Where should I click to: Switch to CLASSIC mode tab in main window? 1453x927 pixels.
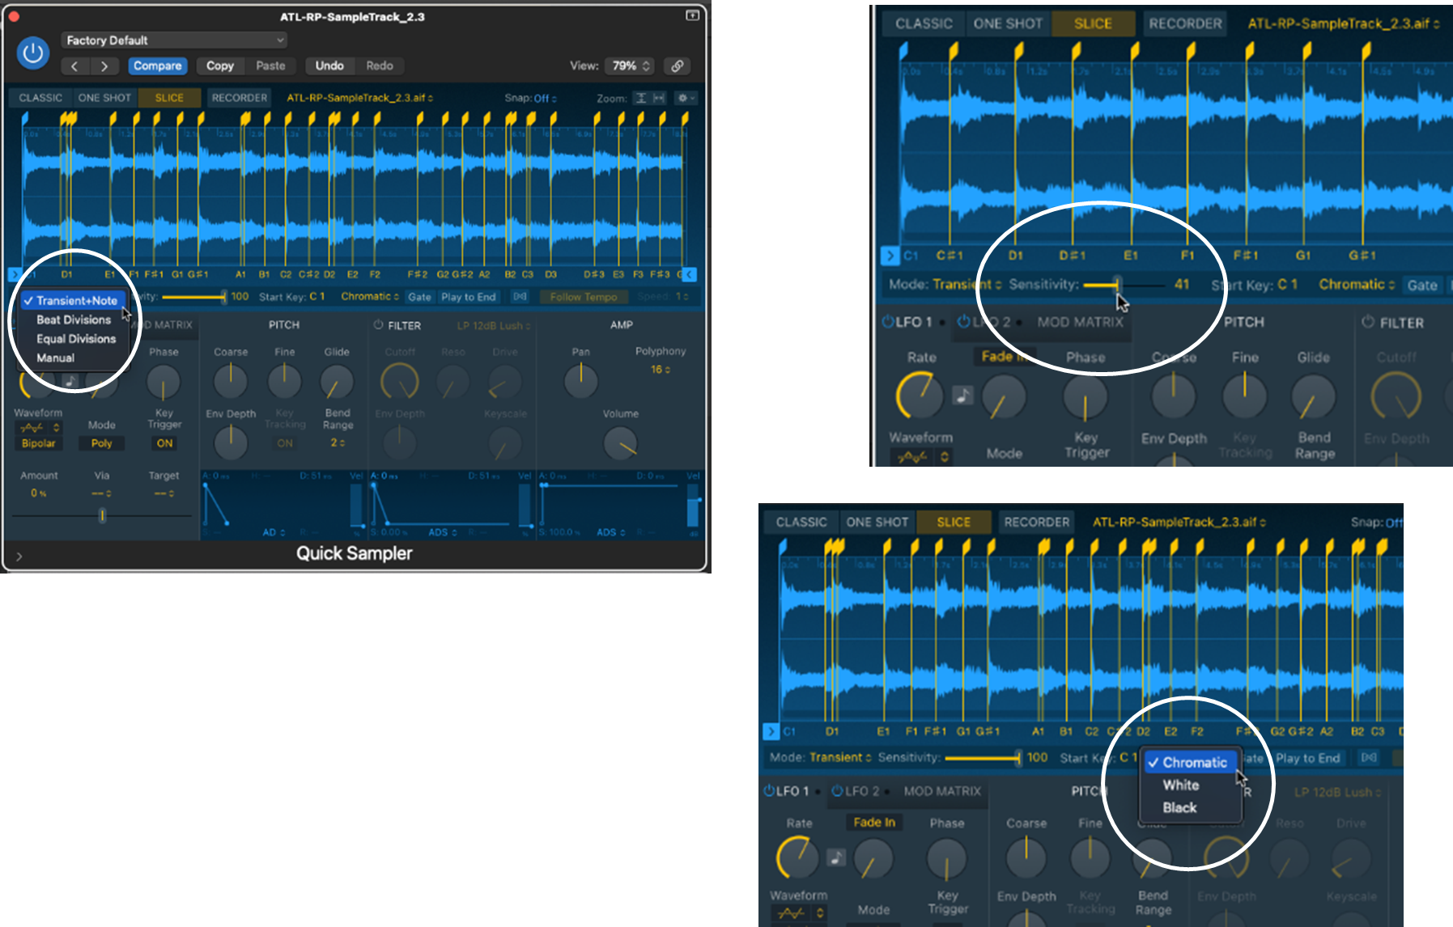pyautogui.click(x=40, y=98)
